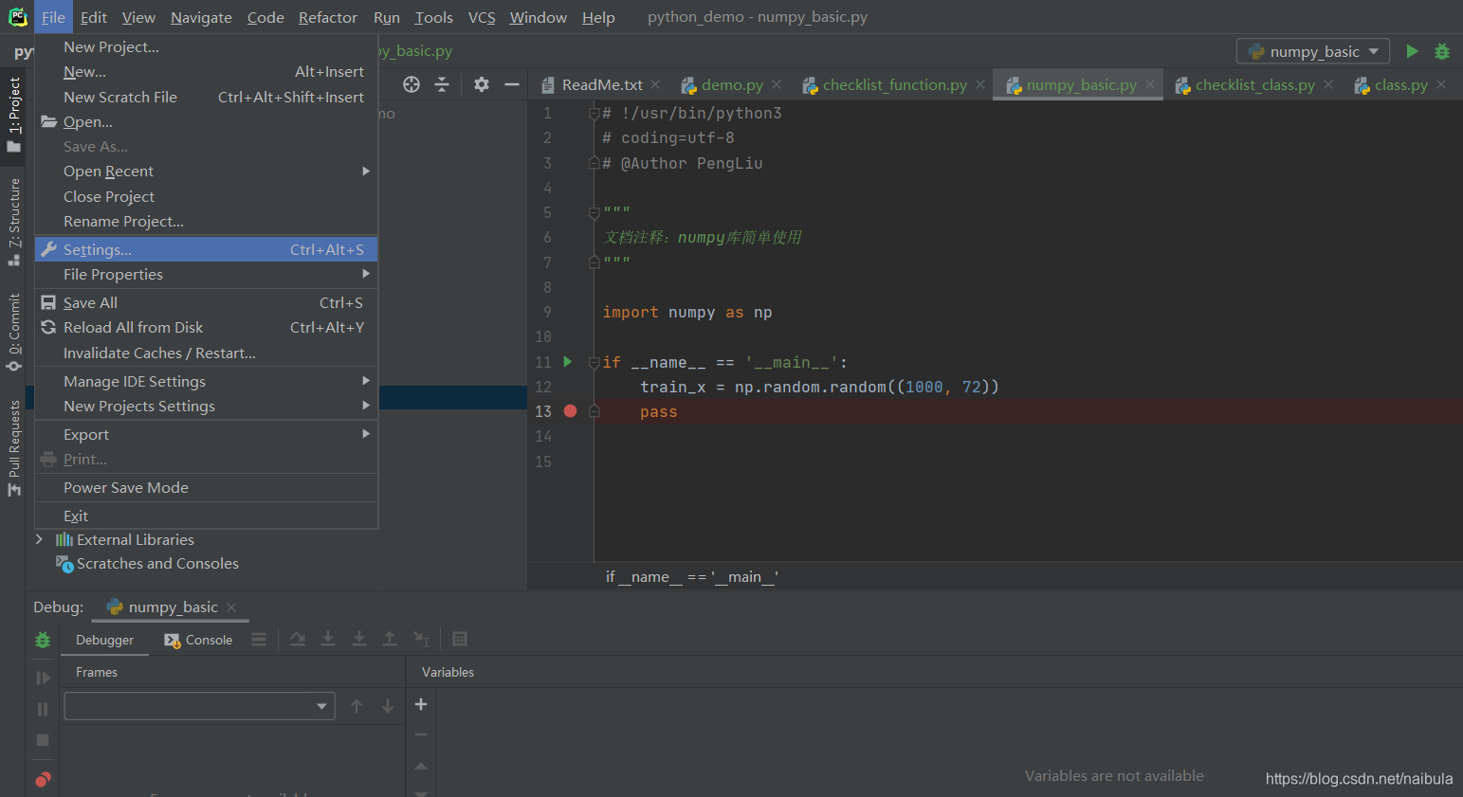Click the green Run button in top toolbar
Viewport: 1463px width, 797px height.
tap(1412, 51)
